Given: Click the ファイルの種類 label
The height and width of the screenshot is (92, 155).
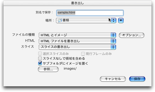Looking at the screenshot, I should (23, 35).
